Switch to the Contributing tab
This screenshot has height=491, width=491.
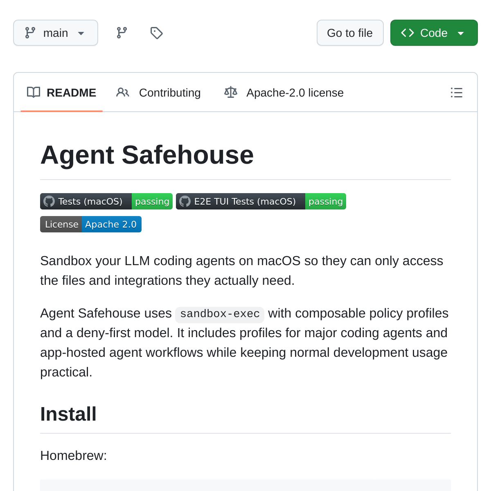(x=170, y=92)
